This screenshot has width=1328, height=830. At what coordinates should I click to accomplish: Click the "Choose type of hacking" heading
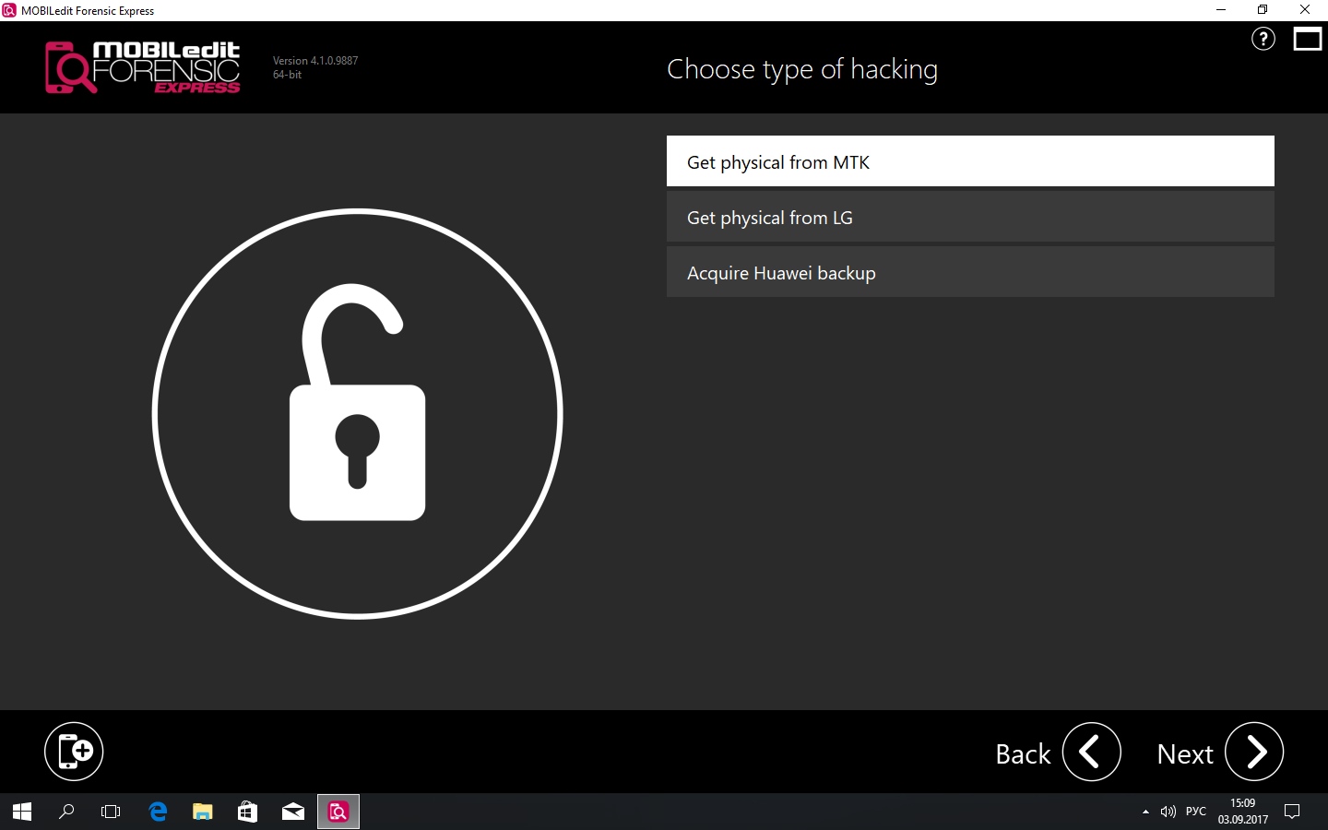(802, 70)
